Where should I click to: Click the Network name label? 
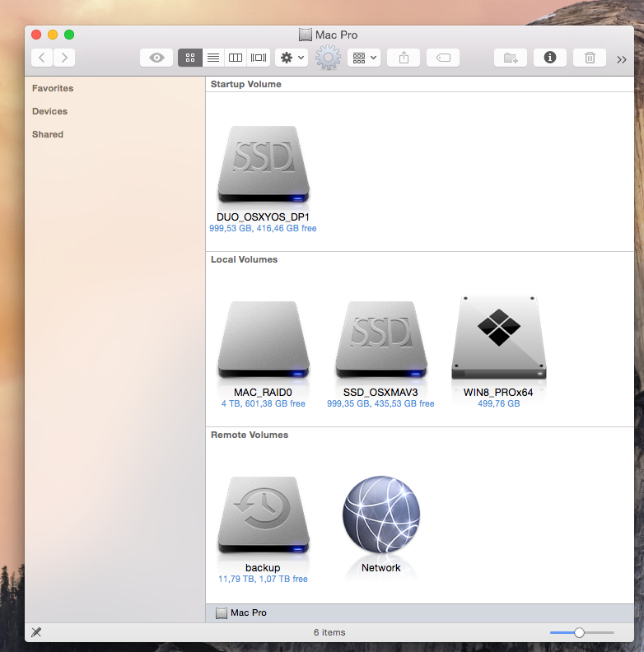[x=381, y=568]
